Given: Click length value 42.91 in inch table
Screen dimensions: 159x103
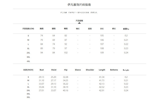Looking at the screenshot, I should point(102,91).
